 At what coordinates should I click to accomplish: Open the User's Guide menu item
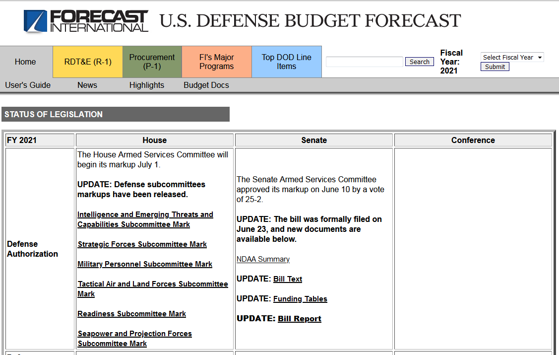27,85
